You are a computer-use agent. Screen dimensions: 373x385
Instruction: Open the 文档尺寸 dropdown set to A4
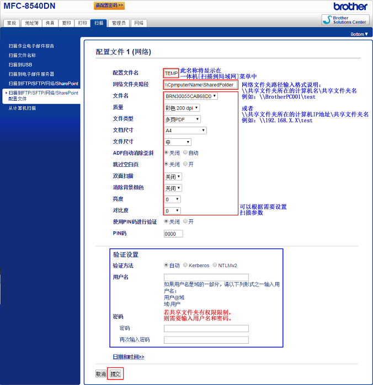tap(185, 131)
